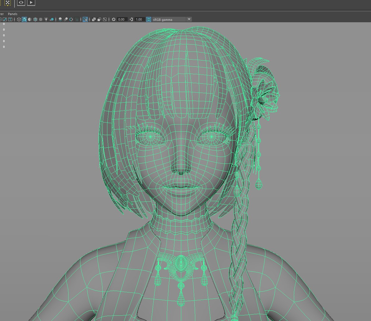
Task: Toggle Motion Blur in viewport
Action: (66, 19)
